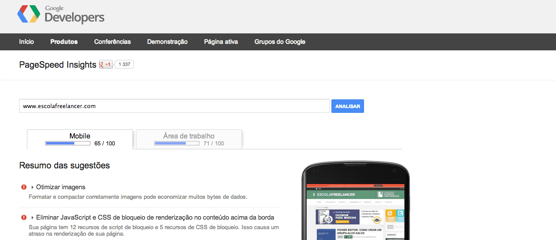
Task: Click the ANALISAR button
Action: pyautogui.click(x=347, y=106)
